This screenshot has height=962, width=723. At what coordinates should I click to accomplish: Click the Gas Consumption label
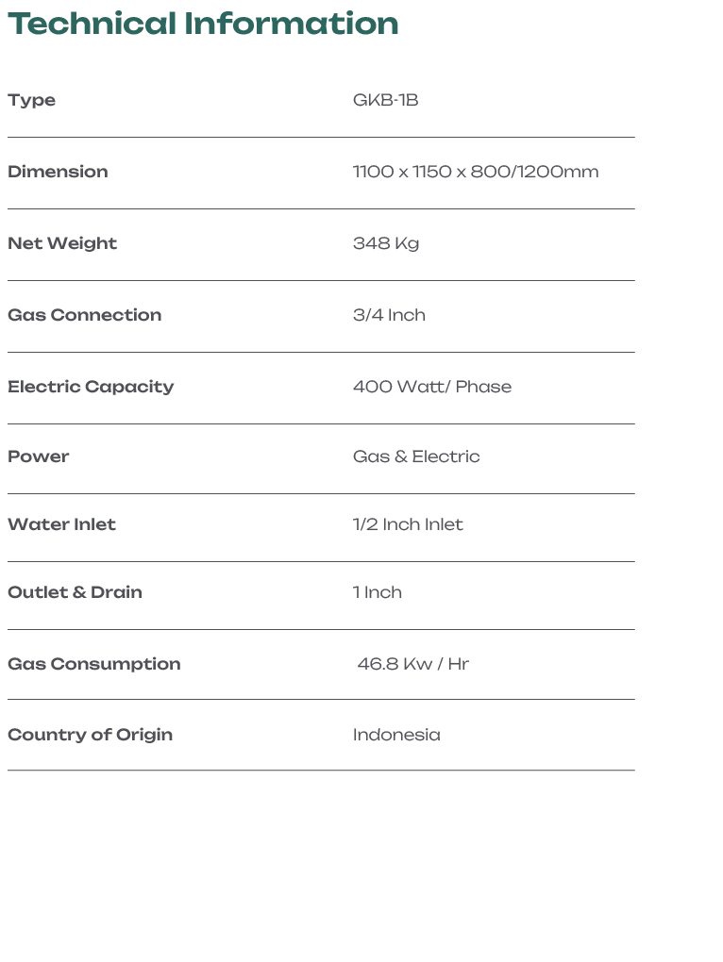coord(93,664)
